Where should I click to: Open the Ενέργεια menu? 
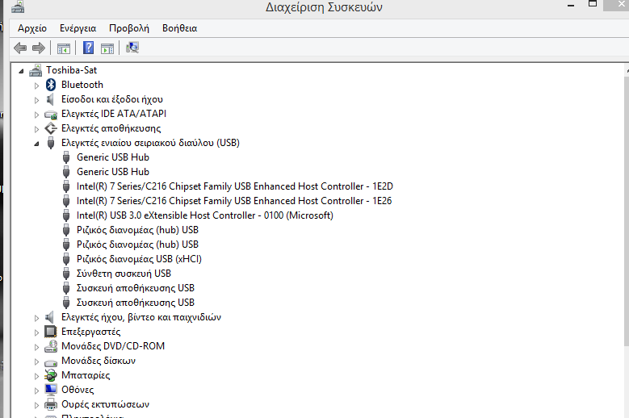[78, 28]
